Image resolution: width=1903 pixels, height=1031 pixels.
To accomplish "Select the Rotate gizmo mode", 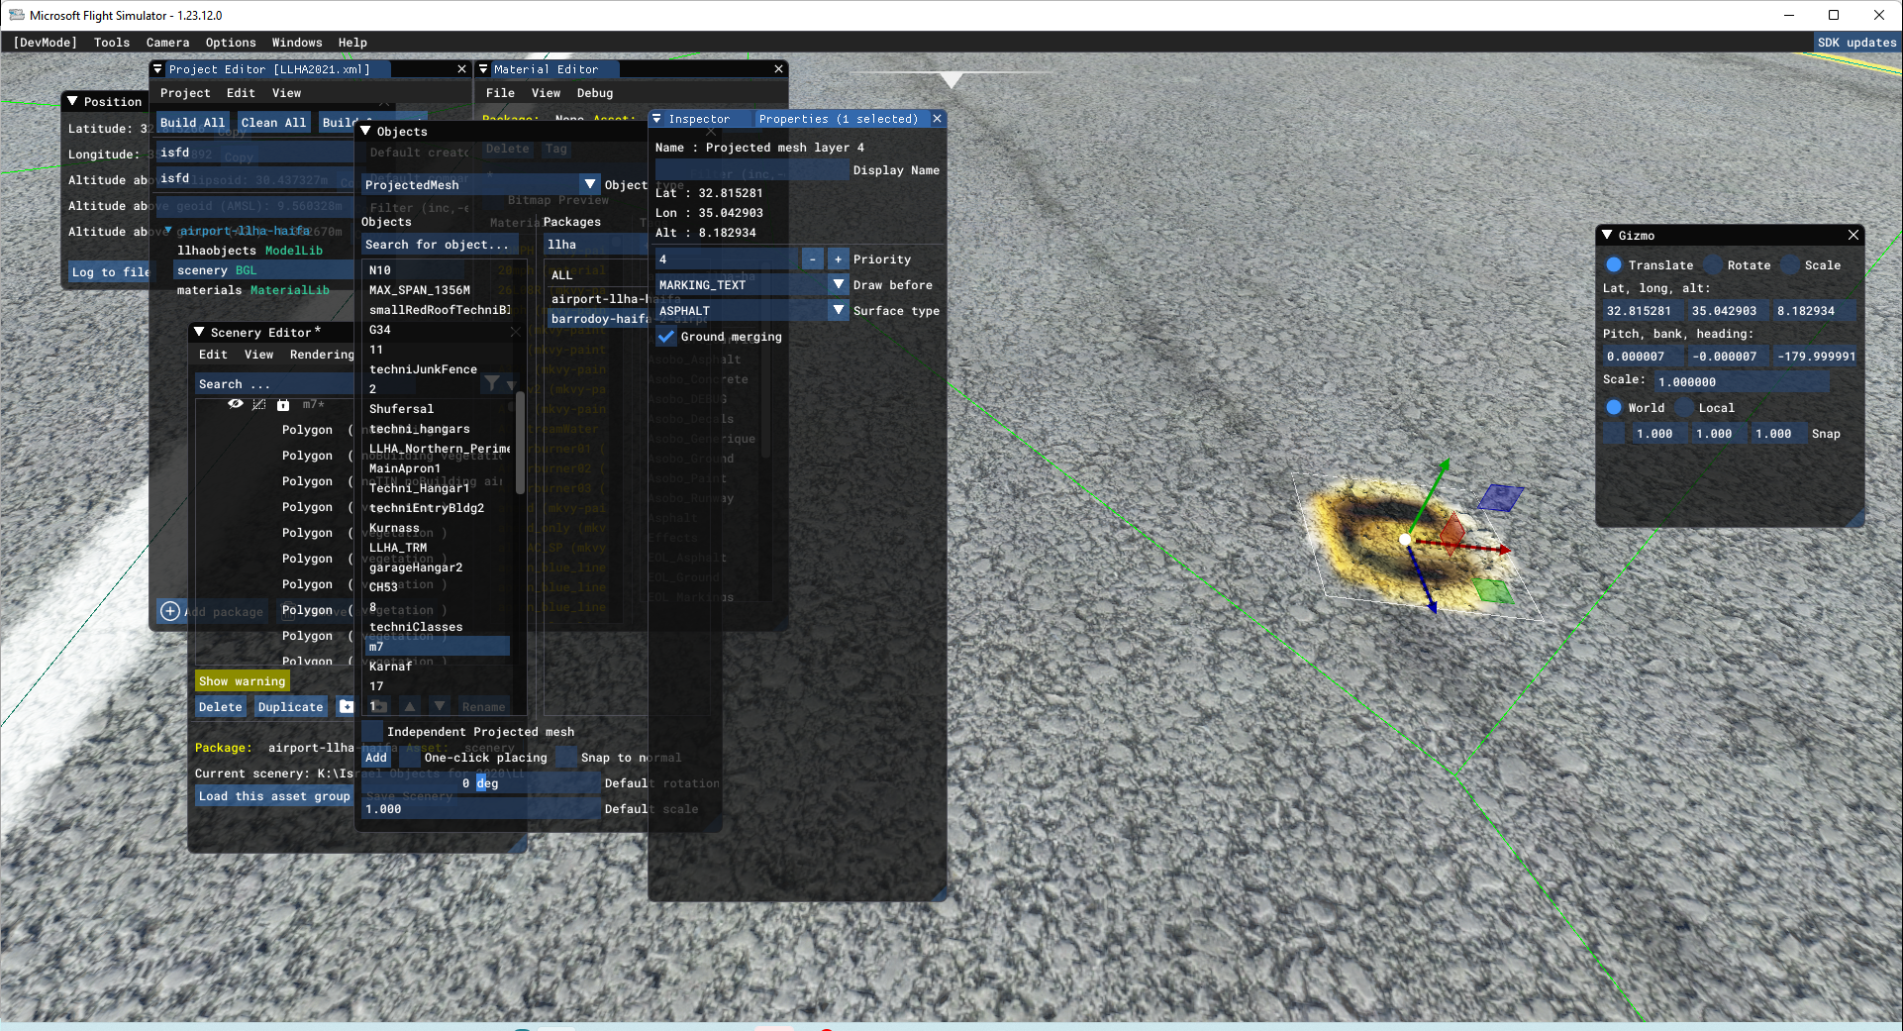I will (x=1713, y=265).
